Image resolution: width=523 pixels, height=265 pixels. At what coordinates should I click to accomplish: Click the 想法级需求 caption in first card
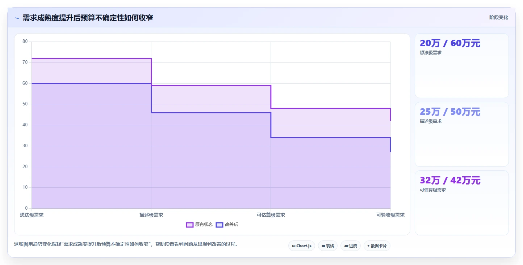[431, 53]
